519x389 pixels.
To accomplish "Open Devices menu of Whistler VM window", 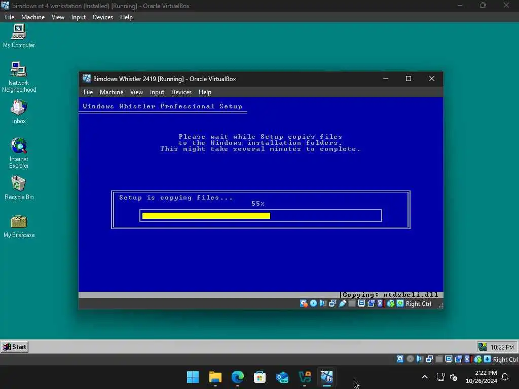I will (181, 92).
